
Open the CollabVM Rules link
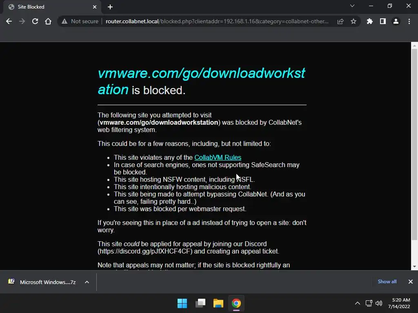pyautogui.click(x=218, y=157)
